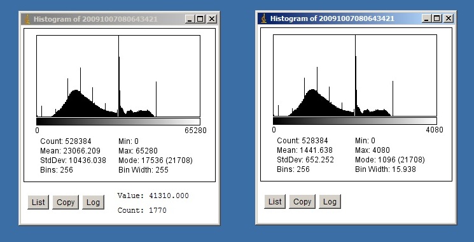Screen dimensions: 474x242
Task: Click the microscope icon in left histogram title bar
Action: (x=27, y=19)
